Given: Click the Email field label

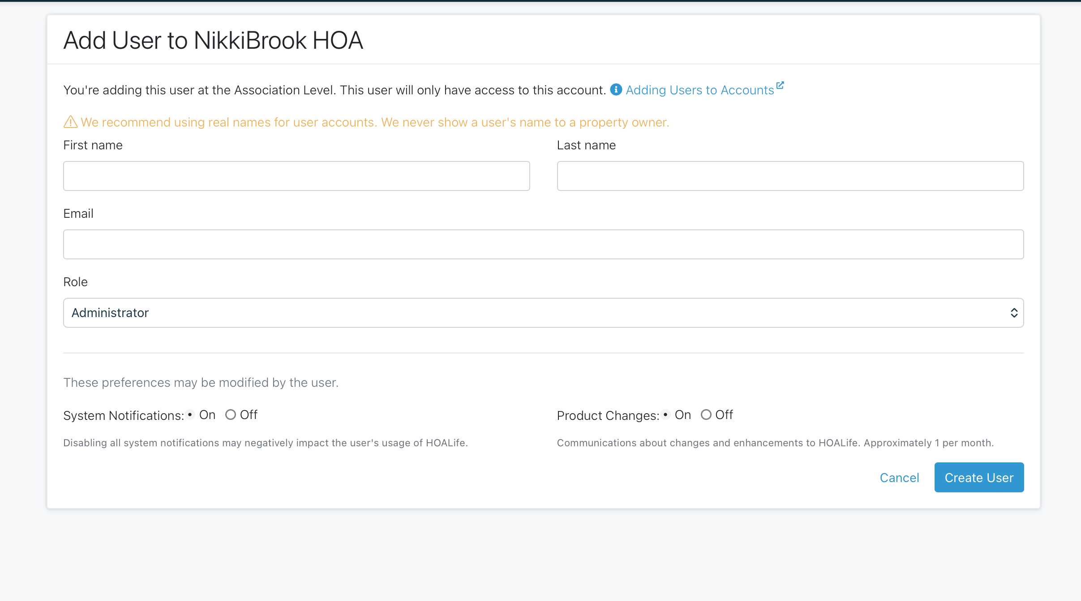Looking at the screenshot, I should click(78, 214).
